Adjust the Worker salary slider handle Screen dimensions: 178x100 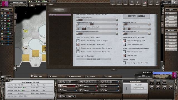tap(92, 24)
